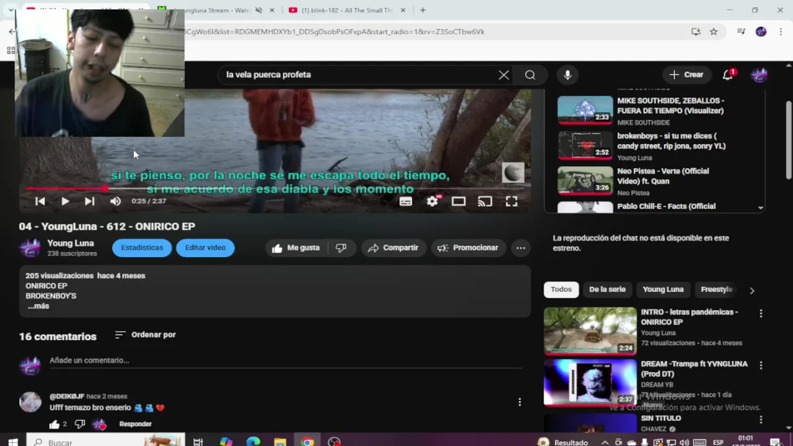Open the @DEIKØJF commenter profile avatar
The width and height of the screenshot is (793, 446).
30,403
